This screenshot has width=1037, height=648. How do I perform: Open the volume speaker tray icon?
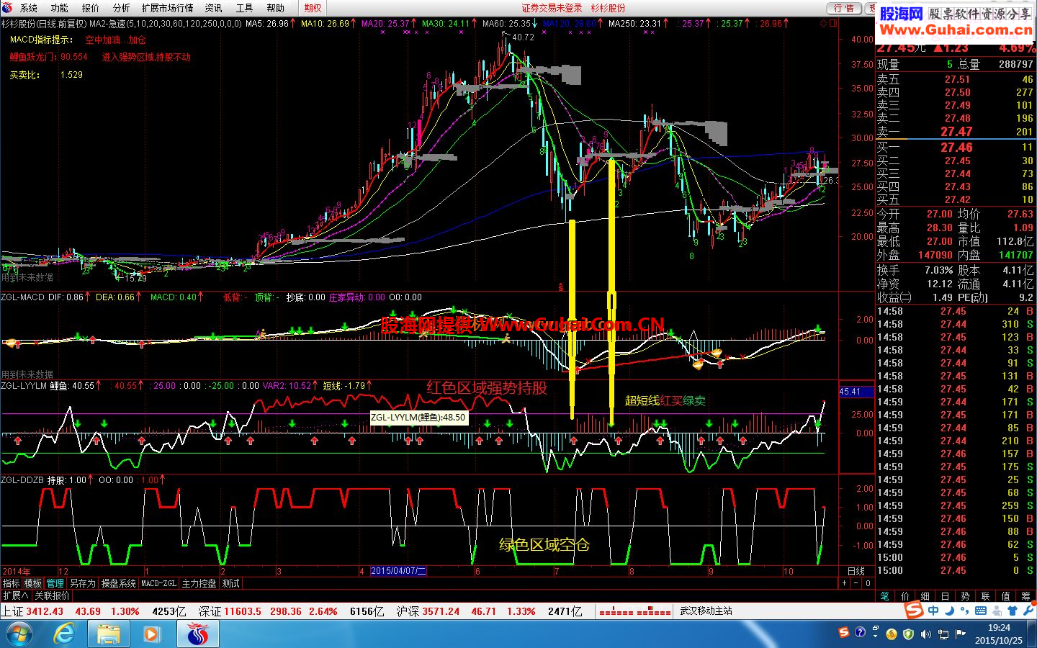coord(925,634)
